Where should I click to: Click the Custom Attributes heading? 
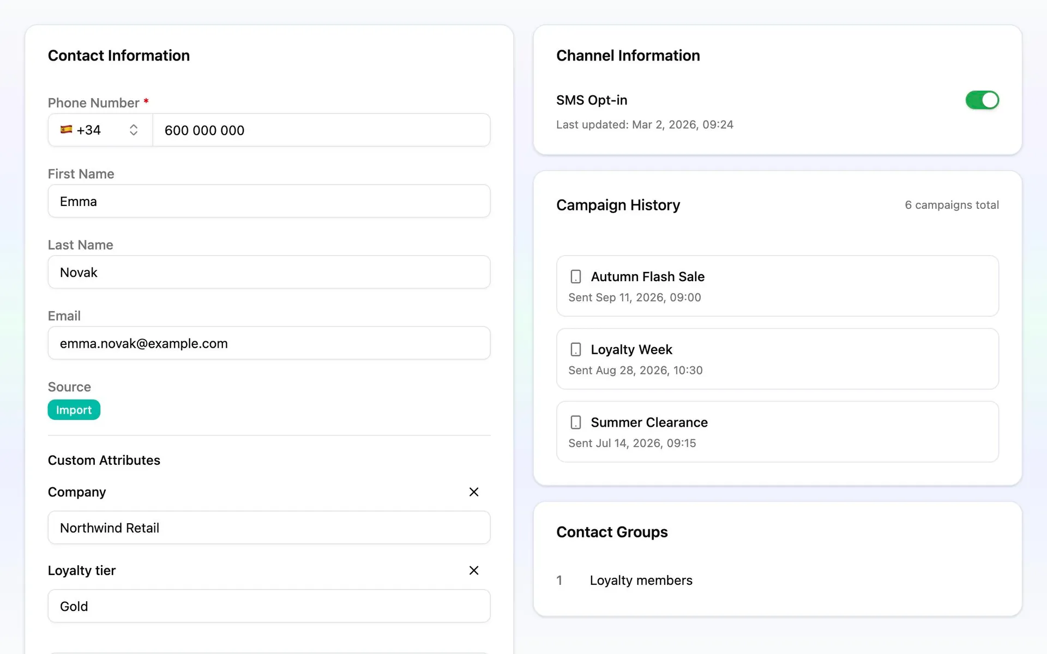click(104, 461)
